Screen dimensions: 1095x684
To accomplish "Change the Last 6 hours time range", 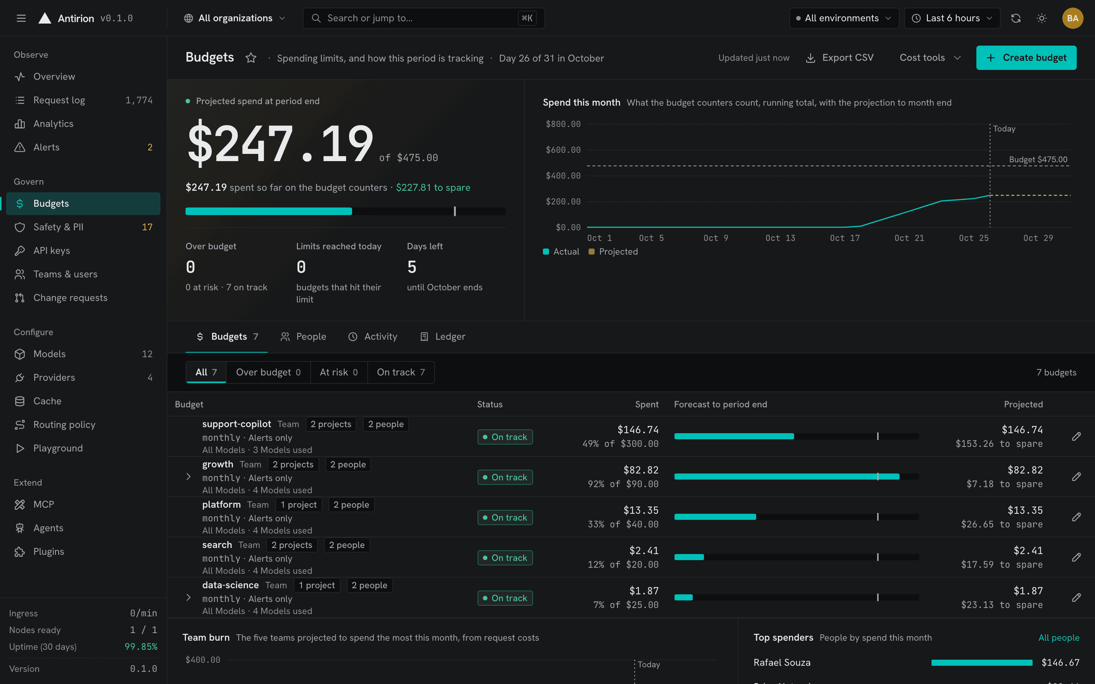I will coord(952,18).
